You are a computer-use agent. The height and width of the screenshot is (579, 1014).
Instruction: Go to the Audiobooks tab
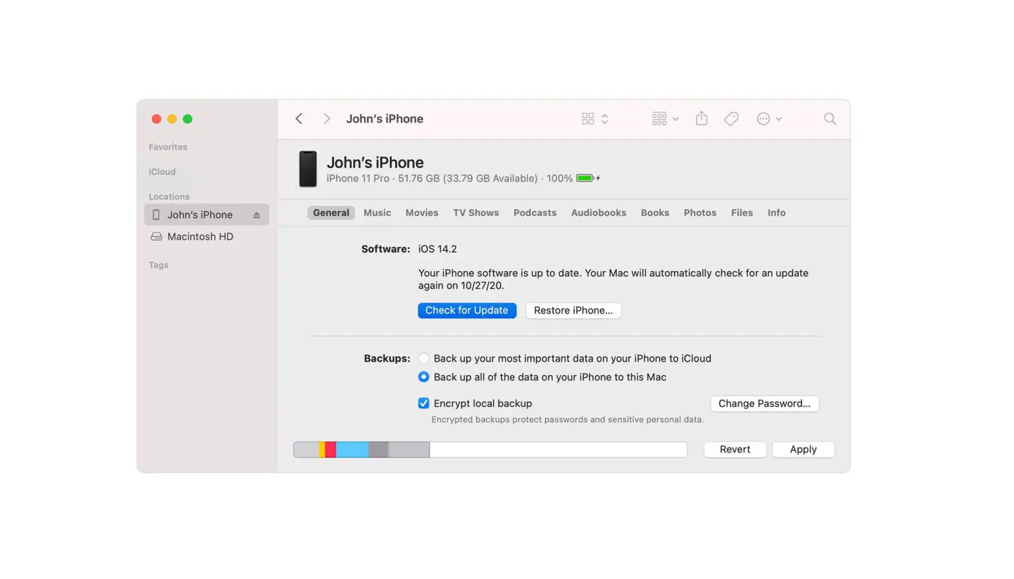point(598,213)
